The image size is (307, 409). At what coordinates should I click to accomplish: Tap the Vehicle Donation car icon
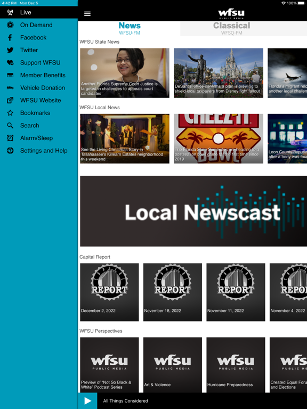tap(10, 88)
